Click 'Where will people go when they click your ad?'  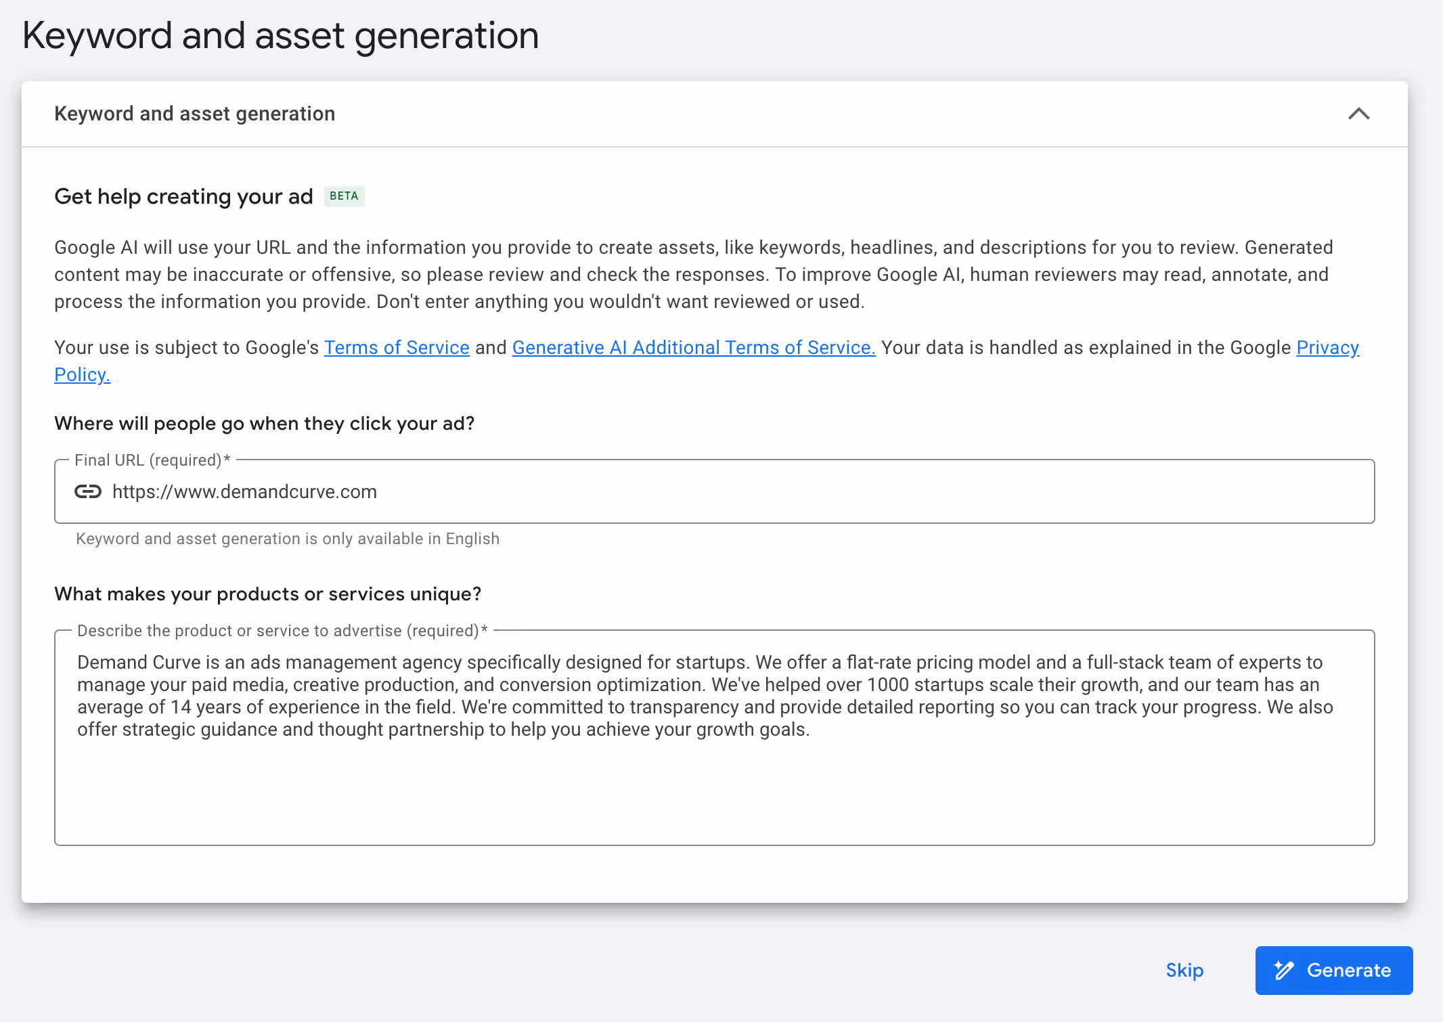click(265, 424)
